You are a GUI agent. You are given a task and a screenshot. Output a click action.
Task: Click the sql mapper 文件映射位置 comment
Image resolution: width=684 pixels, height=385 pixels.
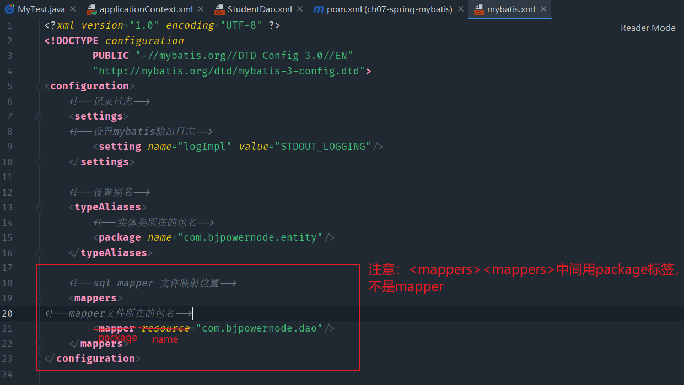point(153,283)
